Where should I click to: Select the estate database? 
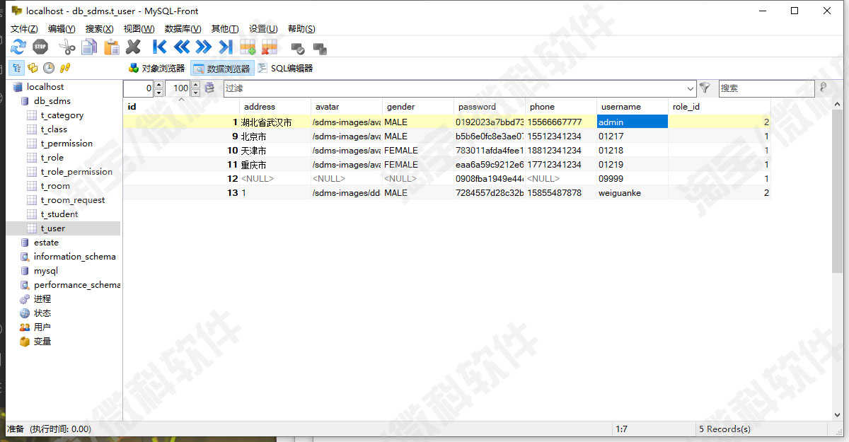click(46, 242)
